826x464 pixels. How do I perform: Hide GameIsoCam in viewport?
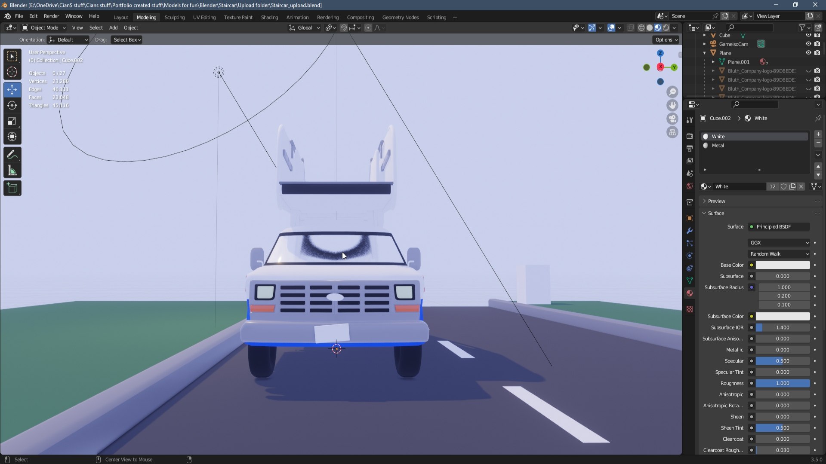[x=808, y=44]
